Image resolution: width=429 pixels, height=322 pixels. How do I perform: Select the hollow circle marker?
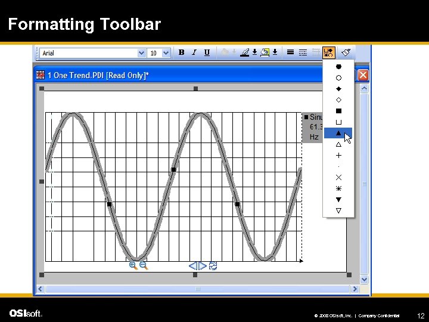pyautogui.click(x=338, y=78)
